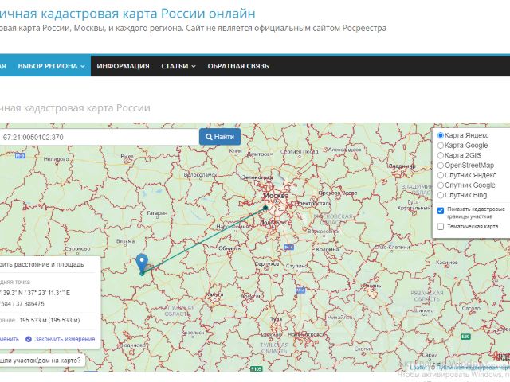The height and width of the screenshot is (382, 510).
Task: Select Спутник Google satellite layer
Action: tap(441, 185)
